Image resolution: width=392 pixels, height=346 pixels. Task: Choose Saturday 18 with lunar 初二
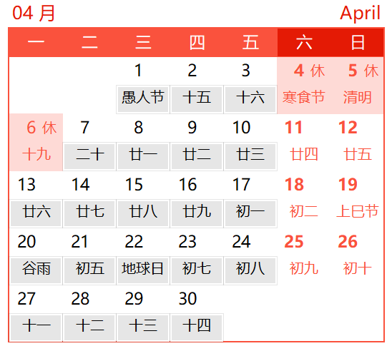tap(304, 200)
